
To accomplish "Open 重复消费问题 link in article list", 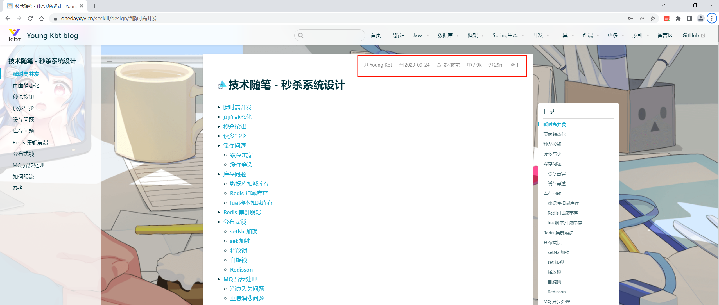I will click(x=247, y=298).
